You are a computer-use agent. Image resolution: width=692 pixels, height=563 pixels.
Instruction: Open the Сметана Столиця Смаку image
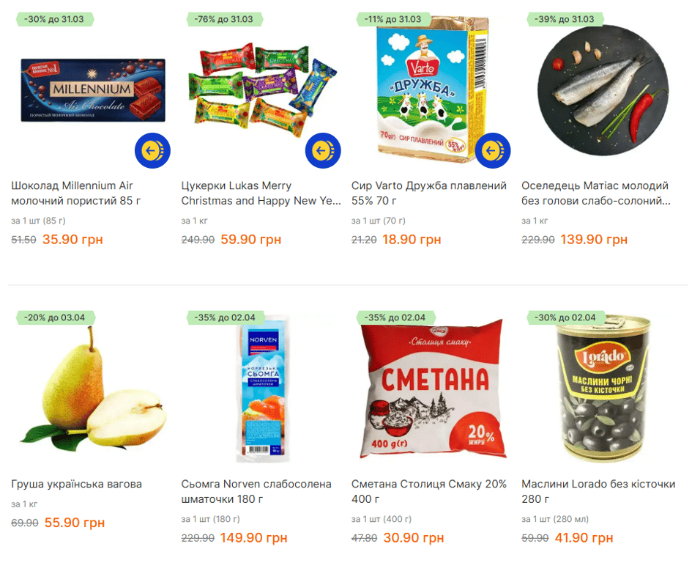[434, 389]
